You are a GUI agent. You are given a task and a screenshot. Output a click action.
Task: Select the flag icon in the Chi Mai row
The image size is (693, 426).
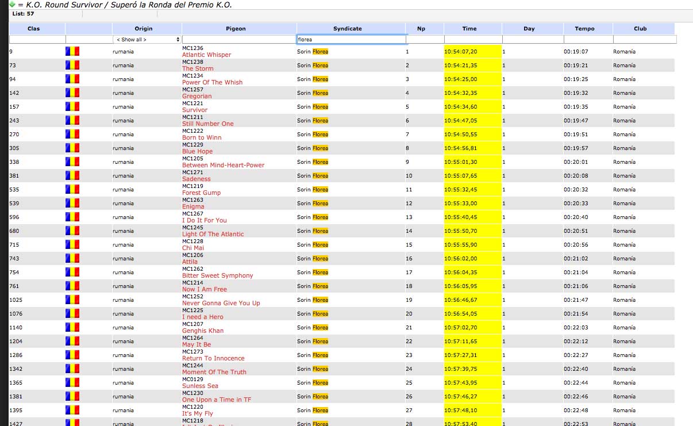pyautogui.click(x=72, y=244)
